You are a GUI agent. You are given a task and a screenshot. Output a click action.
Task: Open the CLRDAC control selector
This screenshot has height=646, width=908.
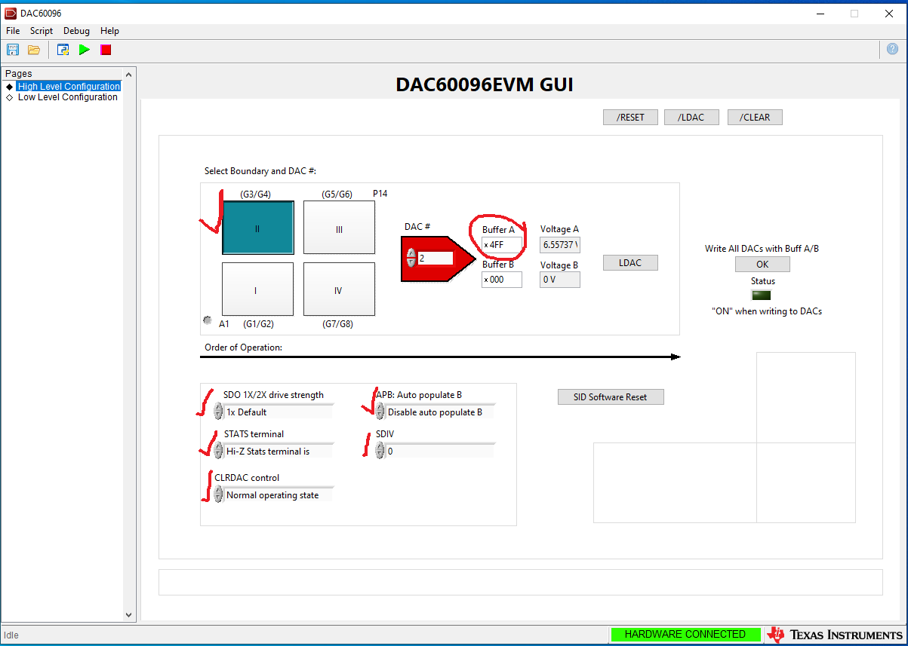[x=279, y=495]
